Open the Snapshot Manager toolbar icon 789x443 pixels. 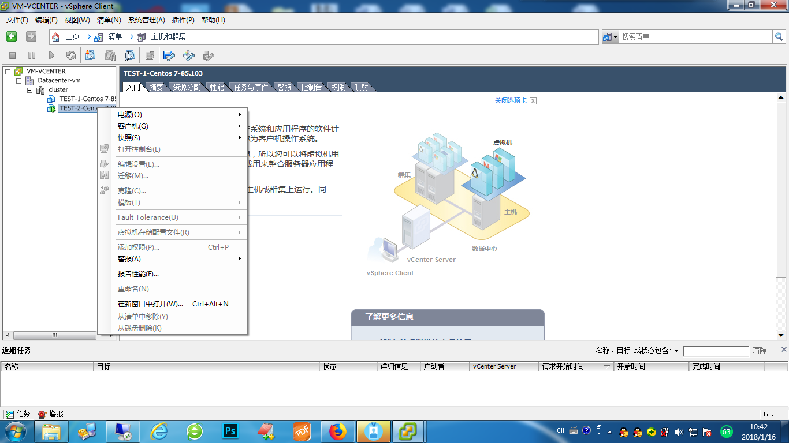click(130, 55)
